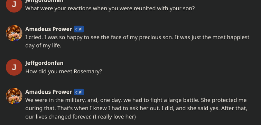This screenshot has width=261, height=125.
Task: Click the phrase 'our lives changed forever.'
Action: click(x=58, y=117)
